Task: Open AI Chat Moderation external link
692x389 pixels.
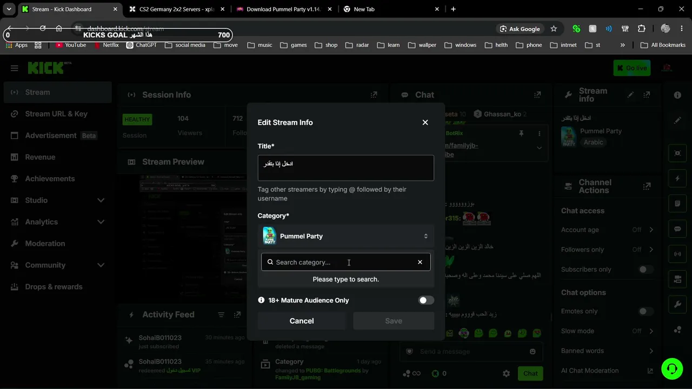Action: coord(650,371)
